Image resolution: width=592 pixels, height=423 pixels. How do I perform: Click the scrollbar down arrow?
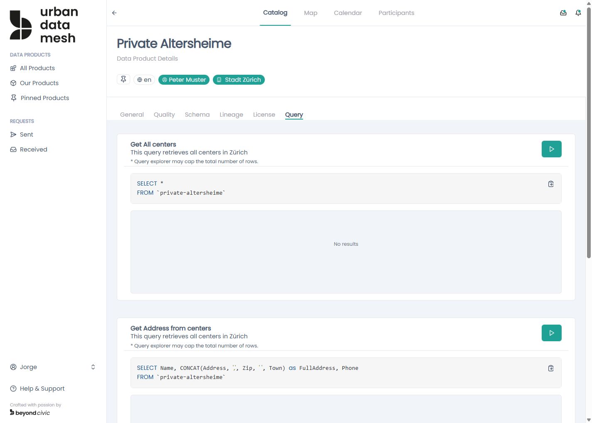[x=589, y=420]
